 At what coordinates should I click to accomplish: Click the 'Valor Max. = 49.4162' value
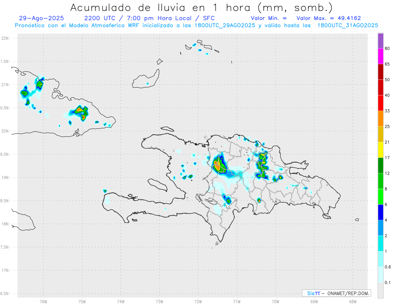pos(329,18)
